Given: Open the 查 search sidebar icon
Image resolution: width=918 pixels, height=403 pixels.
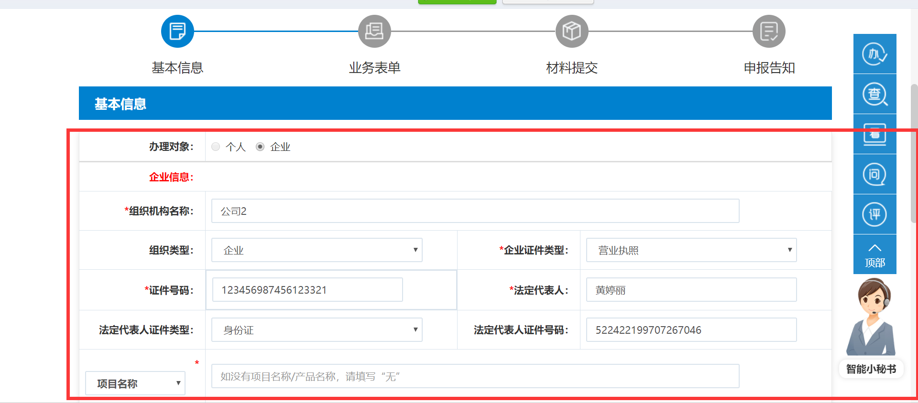Looking at the screenshot, I should click(x=874, y=94).
